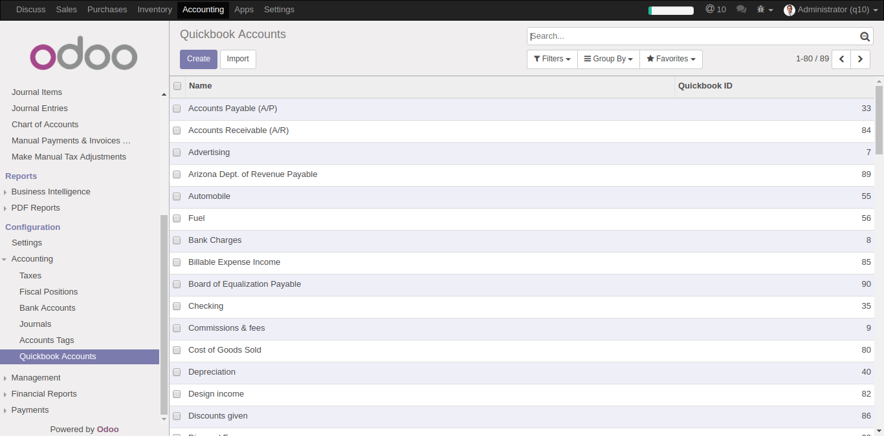Open the Journals configuration page
Viewport: 884px width, 436px height.
(35, 324)
